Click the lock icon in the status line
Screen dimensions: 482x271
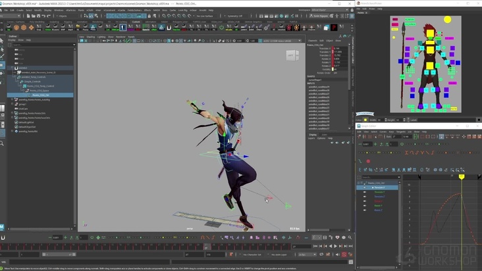[x=149, y=16]
